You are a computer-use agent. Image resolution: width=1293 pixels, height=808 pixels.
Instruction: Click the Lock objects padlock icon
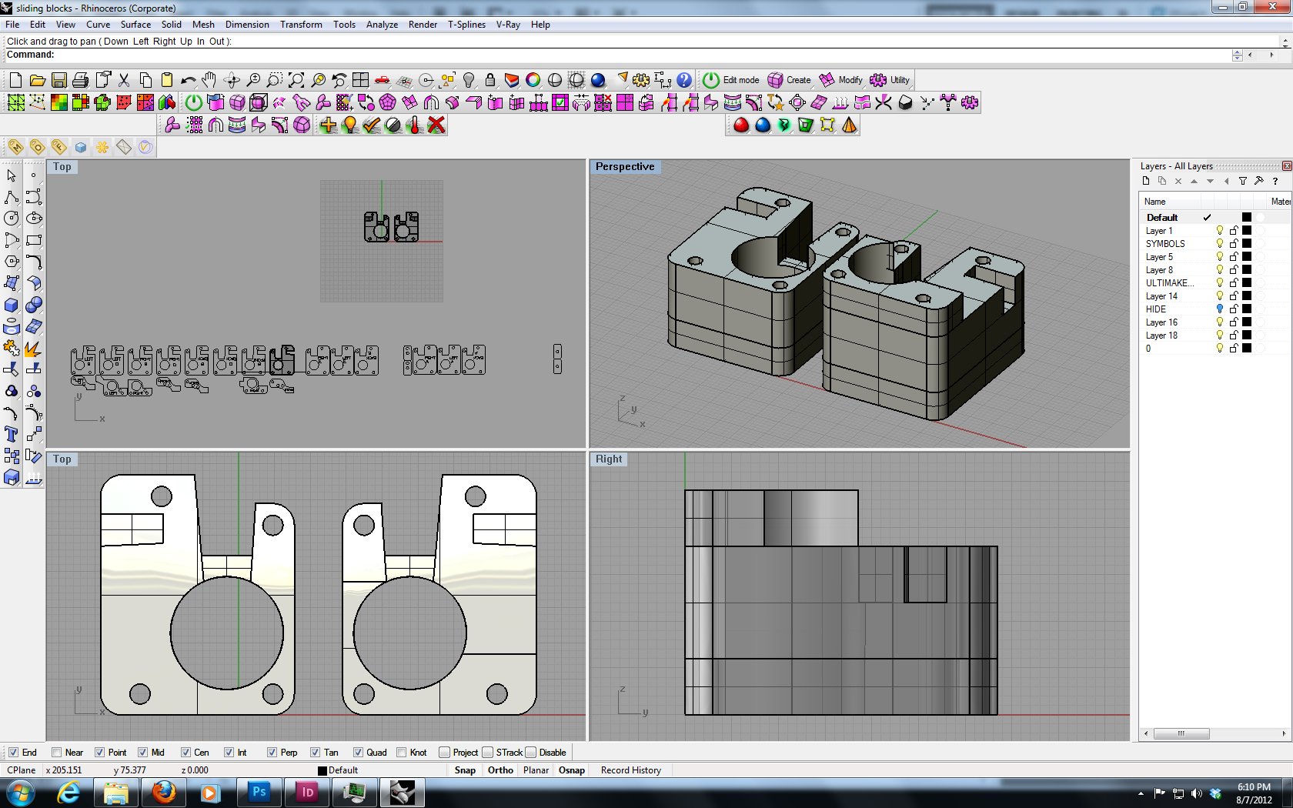click(489, 80)
